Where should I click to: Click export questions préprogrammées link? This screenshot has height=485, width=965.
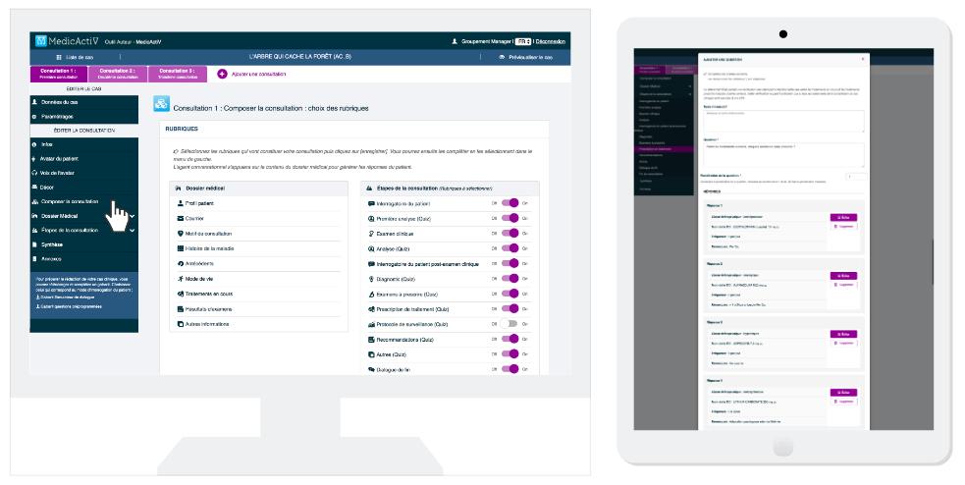tap(69, 306)
